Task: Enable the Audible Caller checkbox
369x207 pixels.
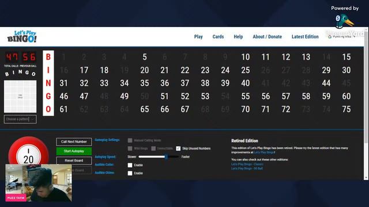Action: 130,165
